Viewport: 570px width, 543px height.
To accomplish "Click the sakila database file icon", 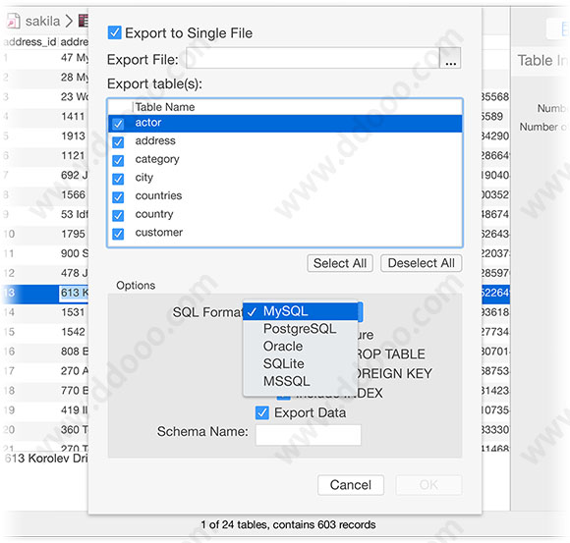I will pyautogui.click(x=14, y=21).
